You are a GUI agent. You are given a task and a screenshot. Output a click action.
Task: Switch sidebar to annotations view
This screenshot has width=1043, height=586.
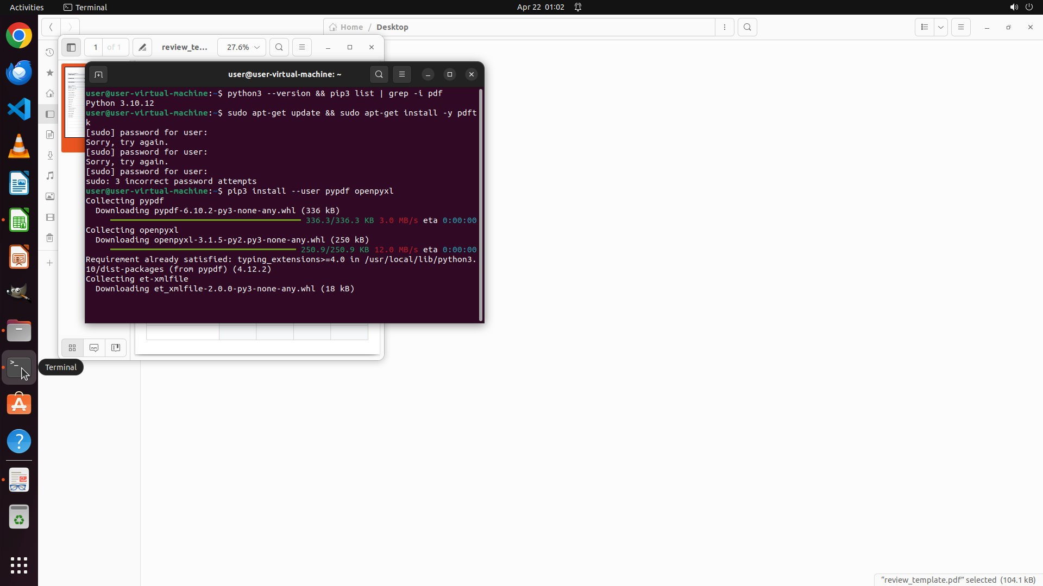coord(94,348)
